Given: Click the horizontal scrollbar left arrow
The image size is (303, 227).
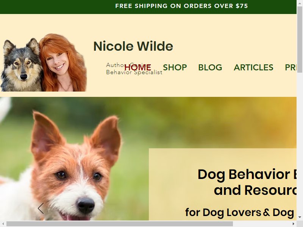Looking at the screenshot, I should (3, 224).
